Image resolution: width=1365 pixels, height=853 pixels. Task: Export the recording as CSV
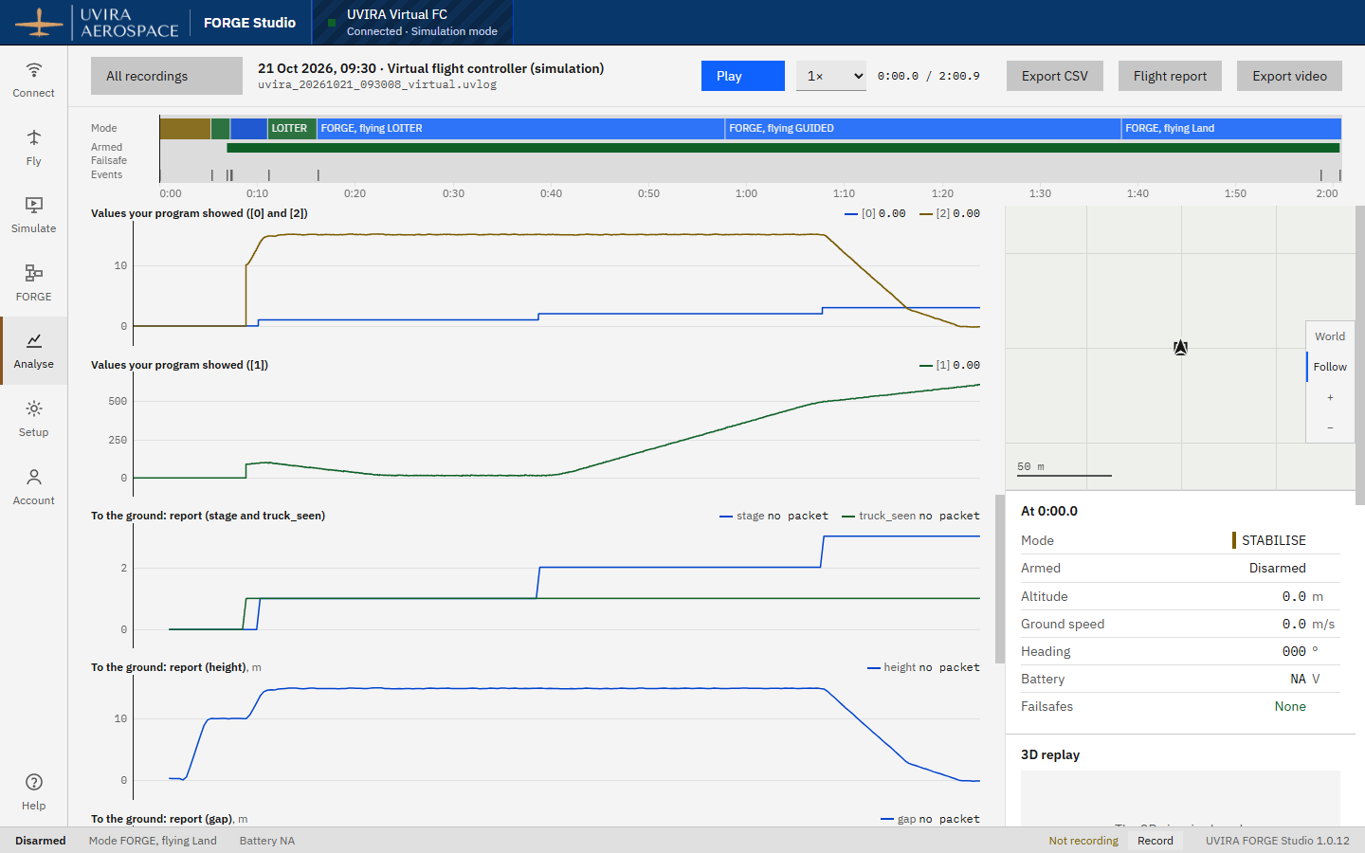click(x=1055, y=76)
